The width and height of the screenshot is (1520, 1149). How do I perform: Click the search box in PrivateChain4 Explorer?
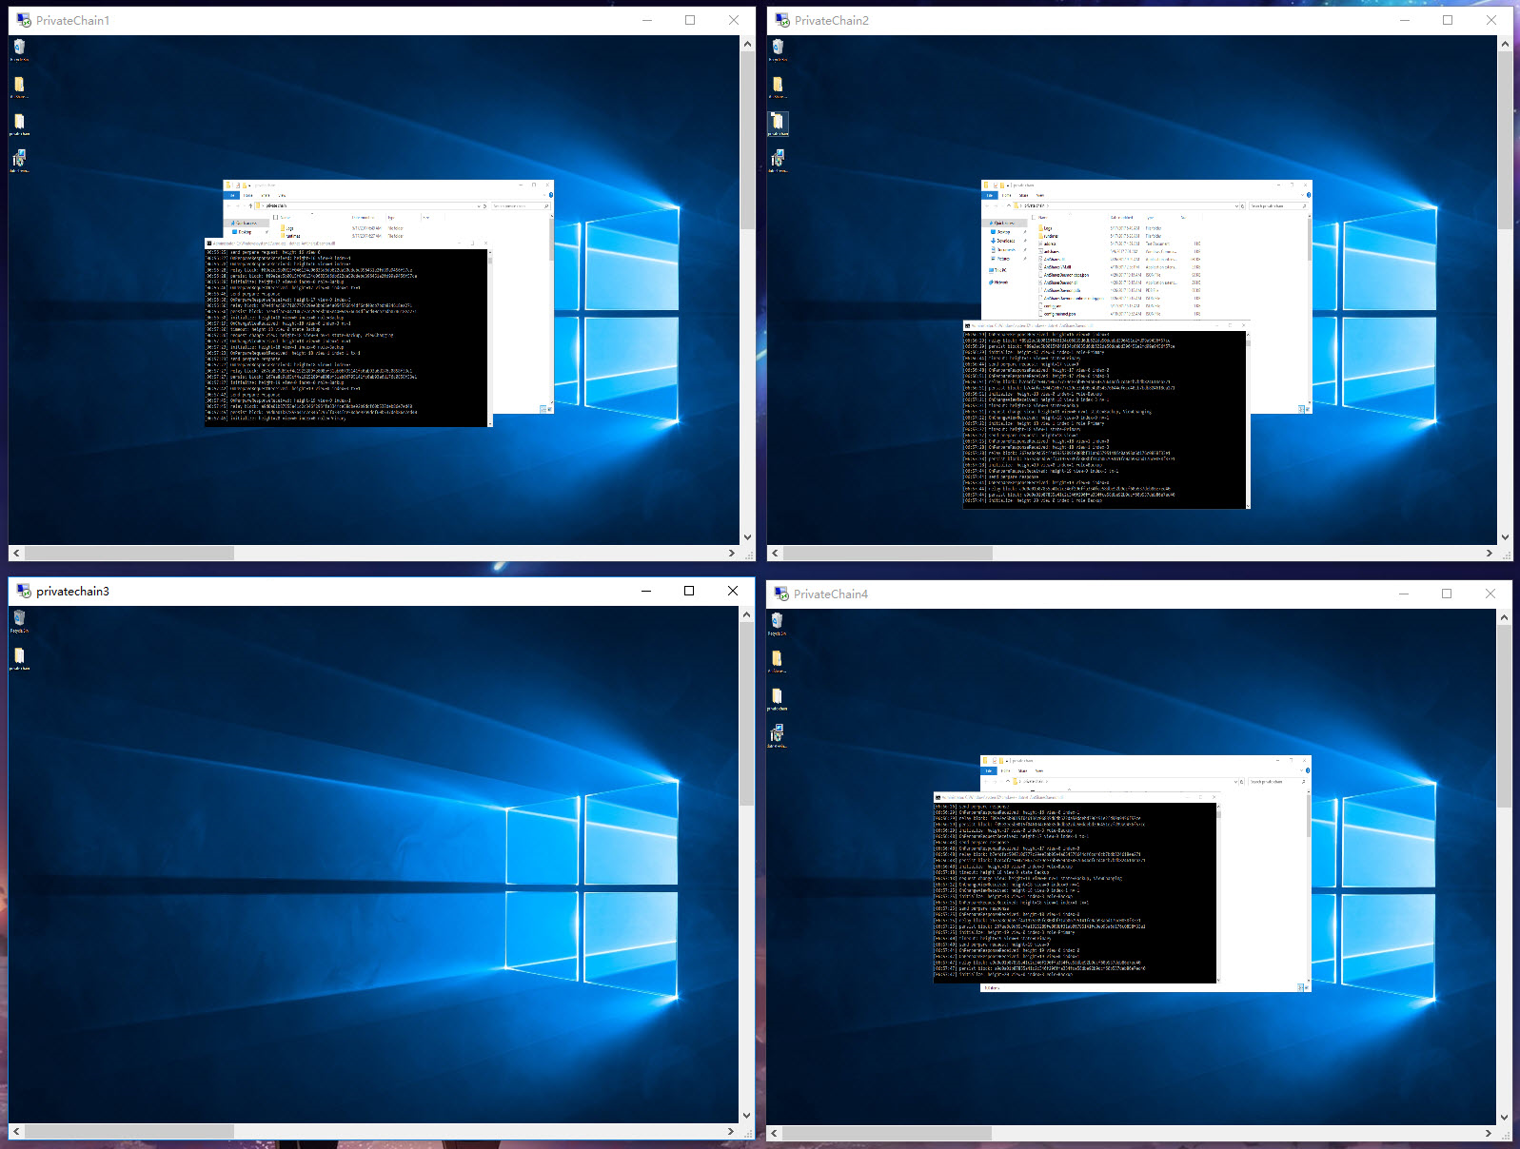coord(1278,781)
